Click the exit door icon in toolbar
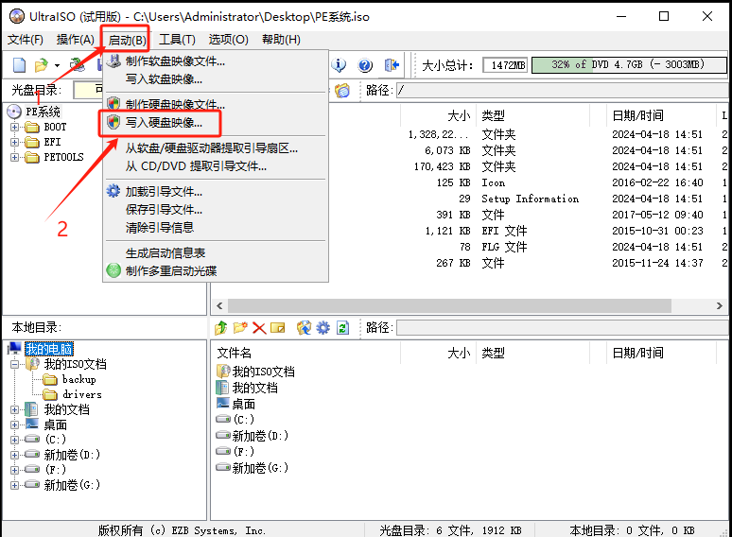The image size is (732, 537). pyautogui.click(x=392, y=65)
